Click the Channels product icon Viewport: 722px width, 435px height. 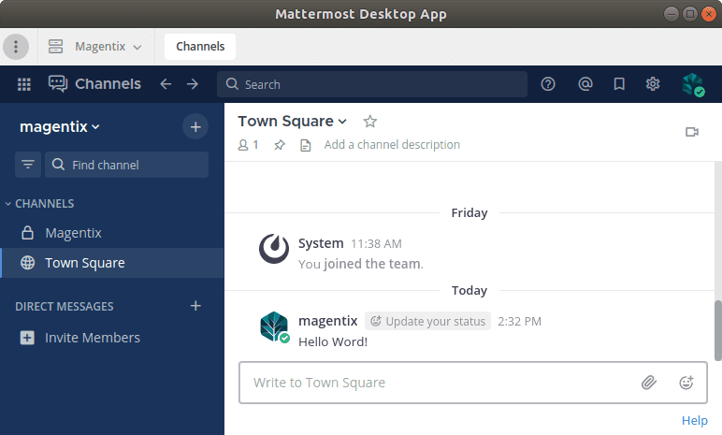tap(58, 84)
